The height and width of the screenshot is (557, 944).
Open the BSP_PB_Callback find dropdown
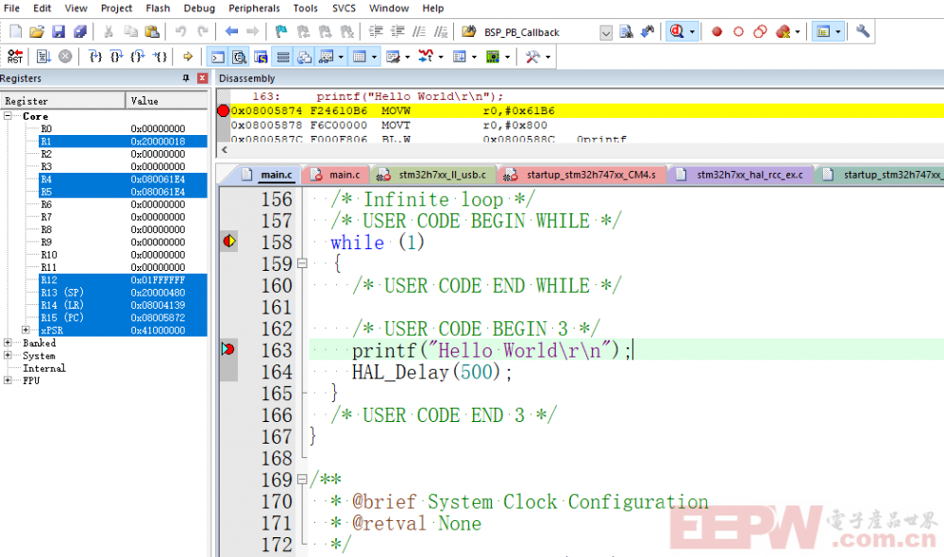[x=606, y=32]
